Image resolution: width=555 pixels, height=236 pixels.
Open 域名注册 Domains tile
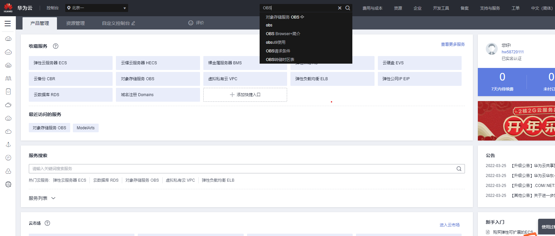(158, 95)
